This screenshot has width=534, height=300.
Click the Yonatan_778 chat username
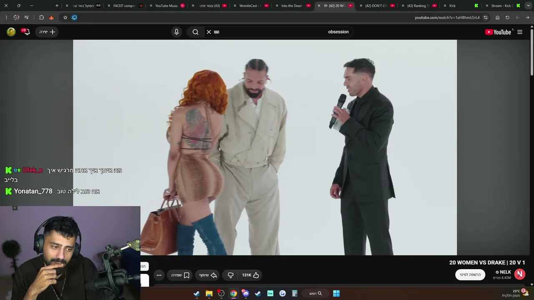33,191
